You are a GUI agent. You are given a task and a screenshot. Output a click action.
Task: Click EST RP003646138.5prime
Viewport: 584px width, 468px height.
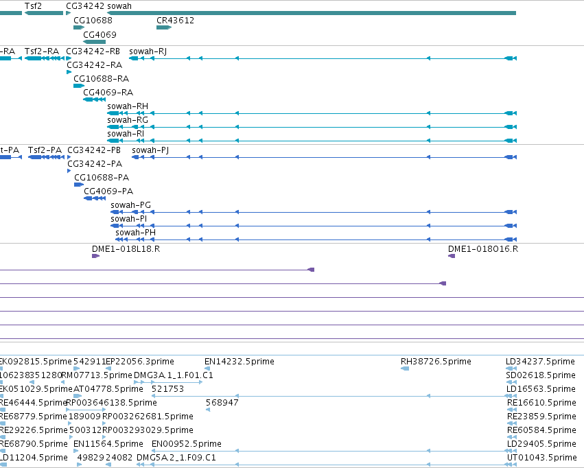click(x=111, y=403)
